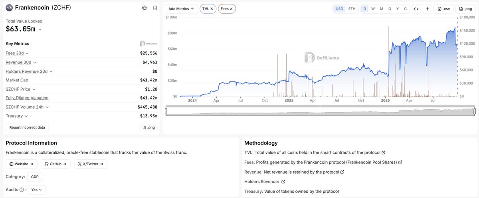The height and width of the screenshot is (198, 479).
Task: Remove the Fees metric chip
Action: [x=231, y=9]
